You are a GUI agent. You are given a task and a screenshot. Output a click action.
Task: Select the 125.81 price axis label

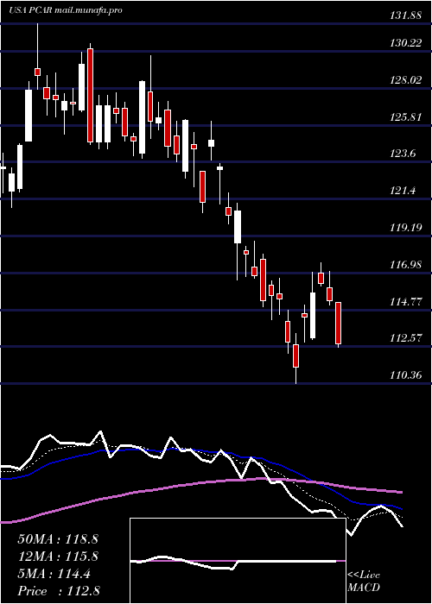pos(405,117)
